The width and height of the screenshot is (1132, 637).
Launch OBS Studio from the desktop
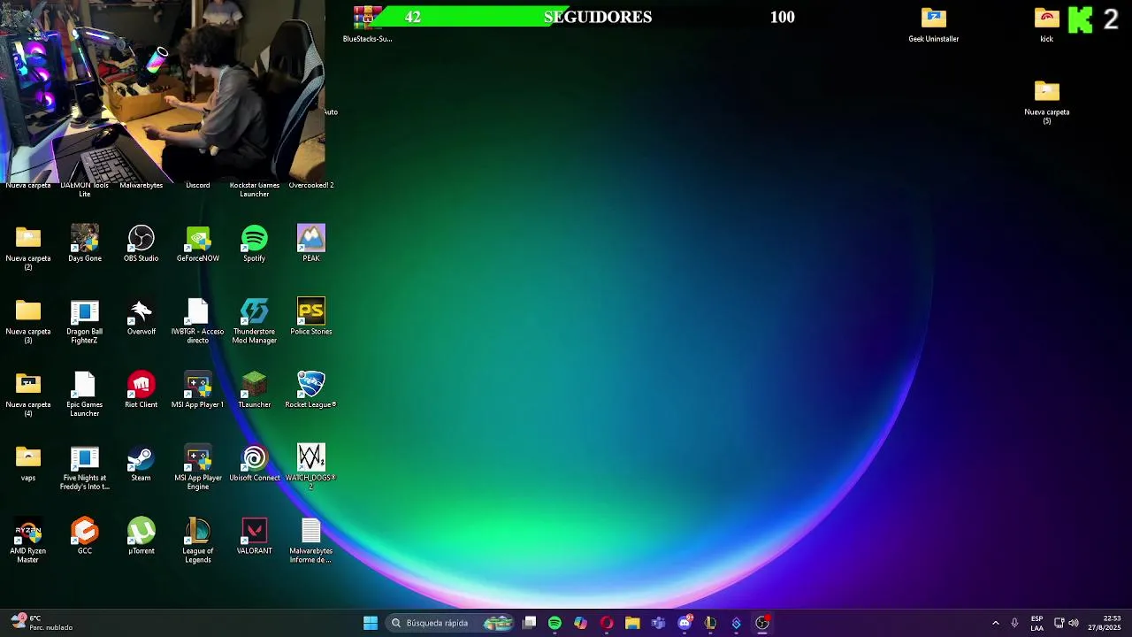pyautogui.click(x=141, y=243)
